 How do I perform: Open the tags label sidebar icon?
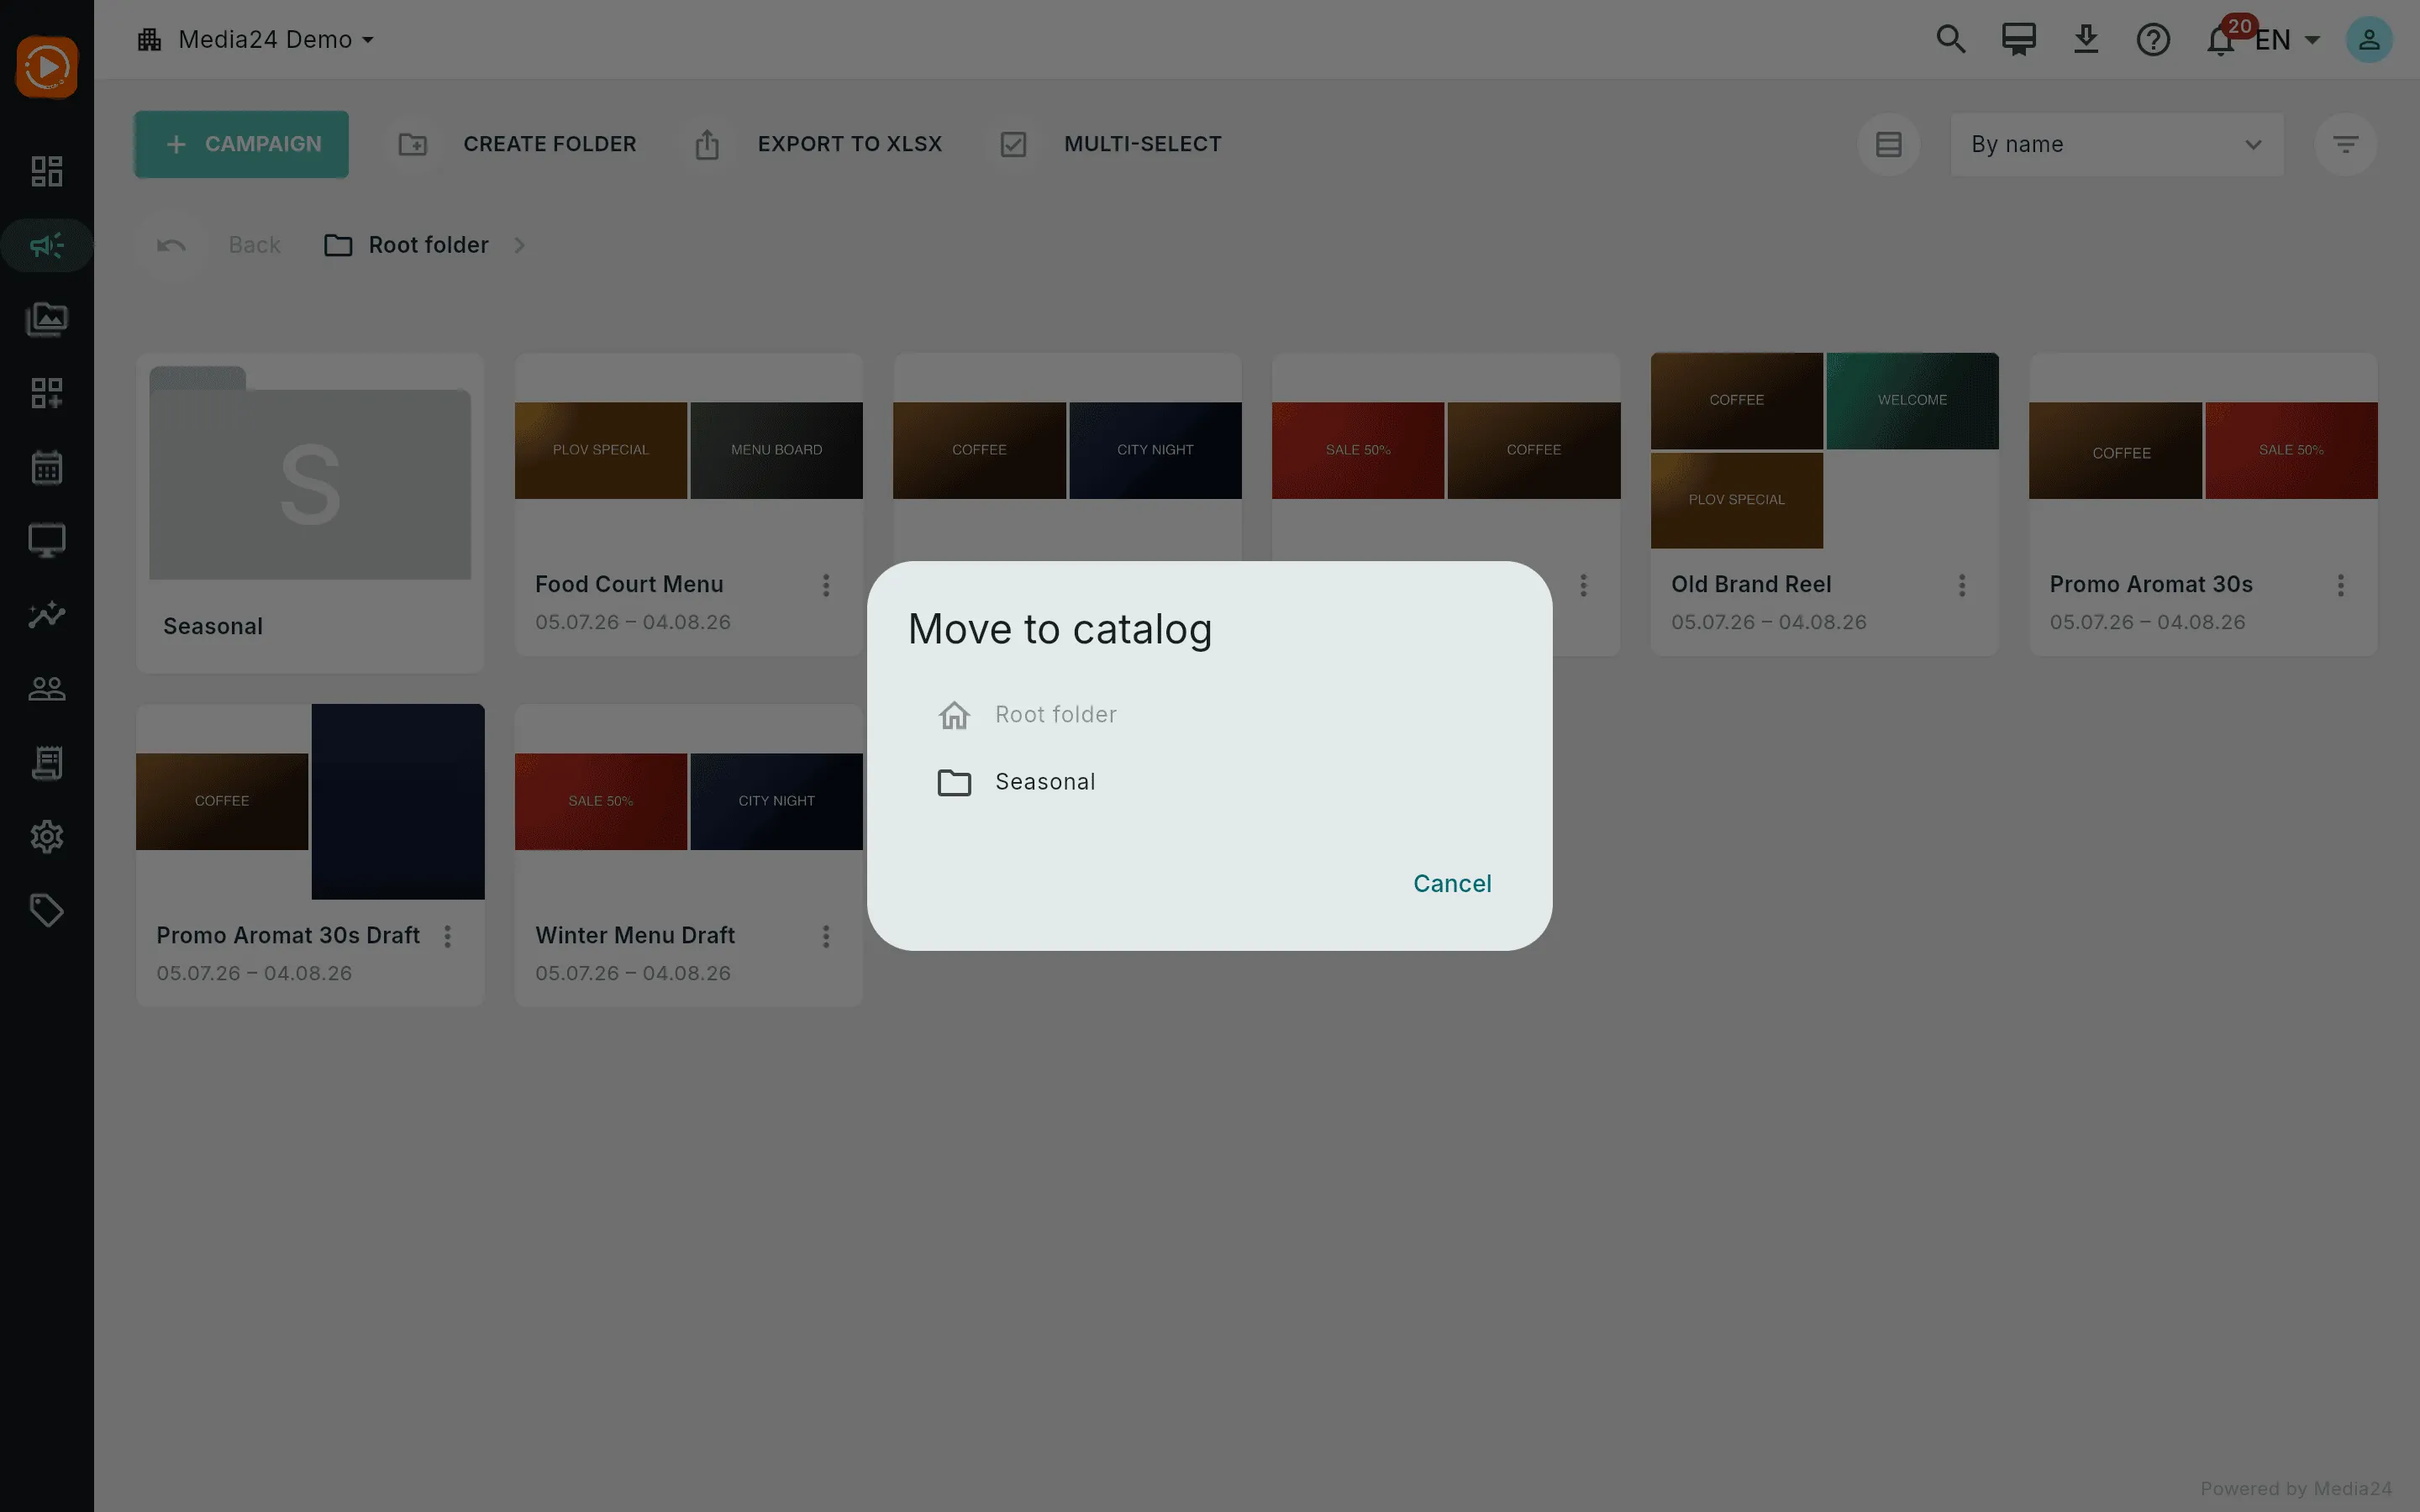[46, 911]
